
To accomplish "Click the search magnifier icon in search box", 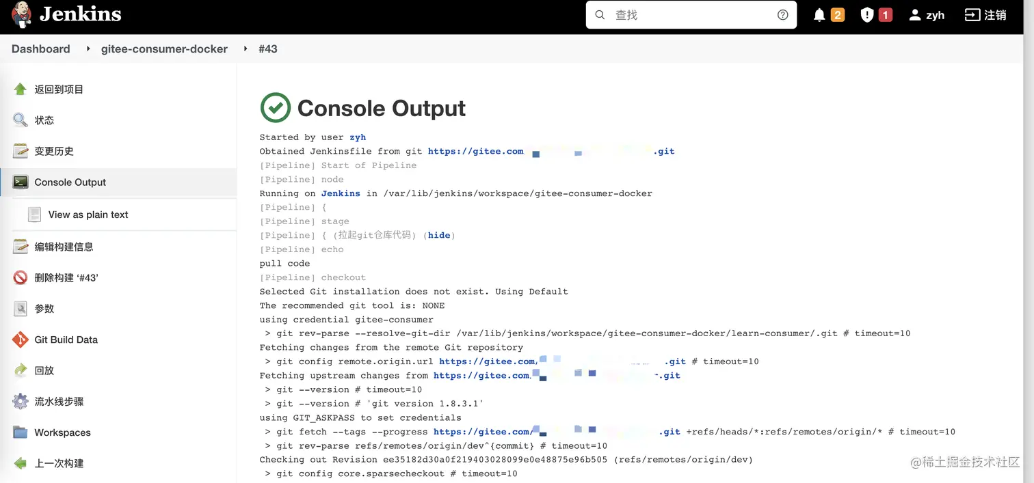I will (600, 14).
